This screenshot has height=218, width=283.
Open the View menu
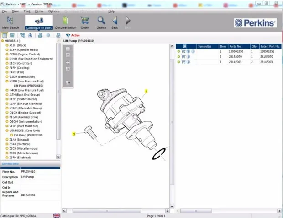(15, 11)
